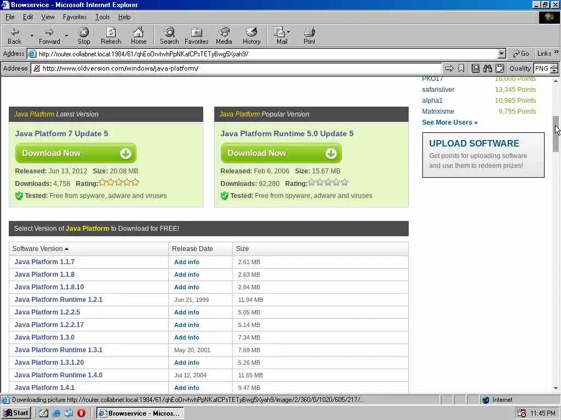Open Forward button history dropdown arrow
The height and width of the screenshot is (420, 561).
pos(66,36)
